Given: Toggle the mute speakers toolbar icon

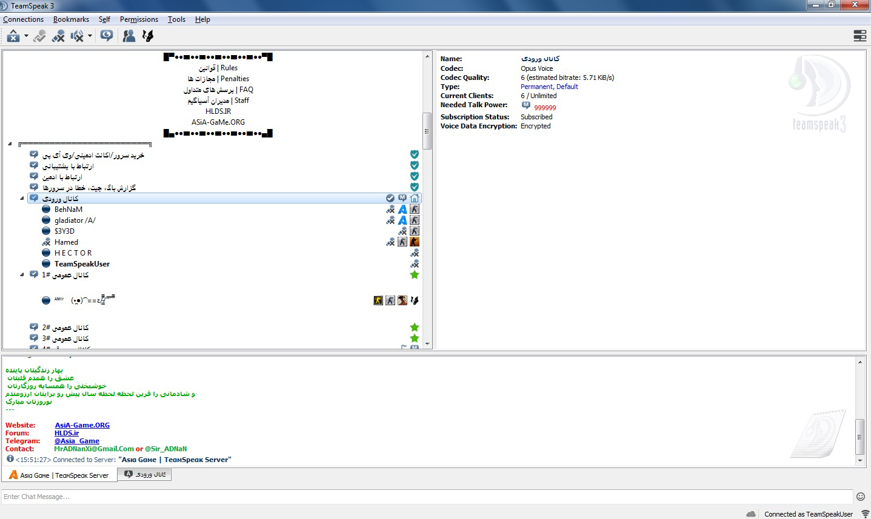Looking at the screenshot, I should click(x=76, y=36).
